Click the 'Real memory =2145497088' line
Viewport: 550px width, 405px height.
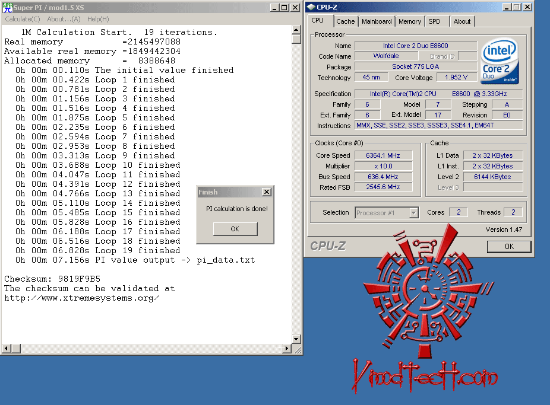point(92,42)
